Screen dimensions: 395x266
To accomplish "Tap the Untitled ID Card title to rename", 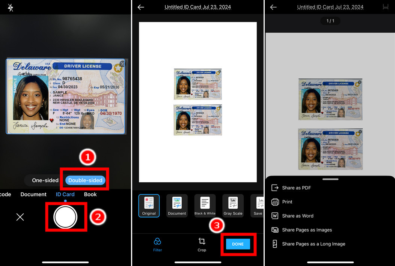I will (197, 7).
